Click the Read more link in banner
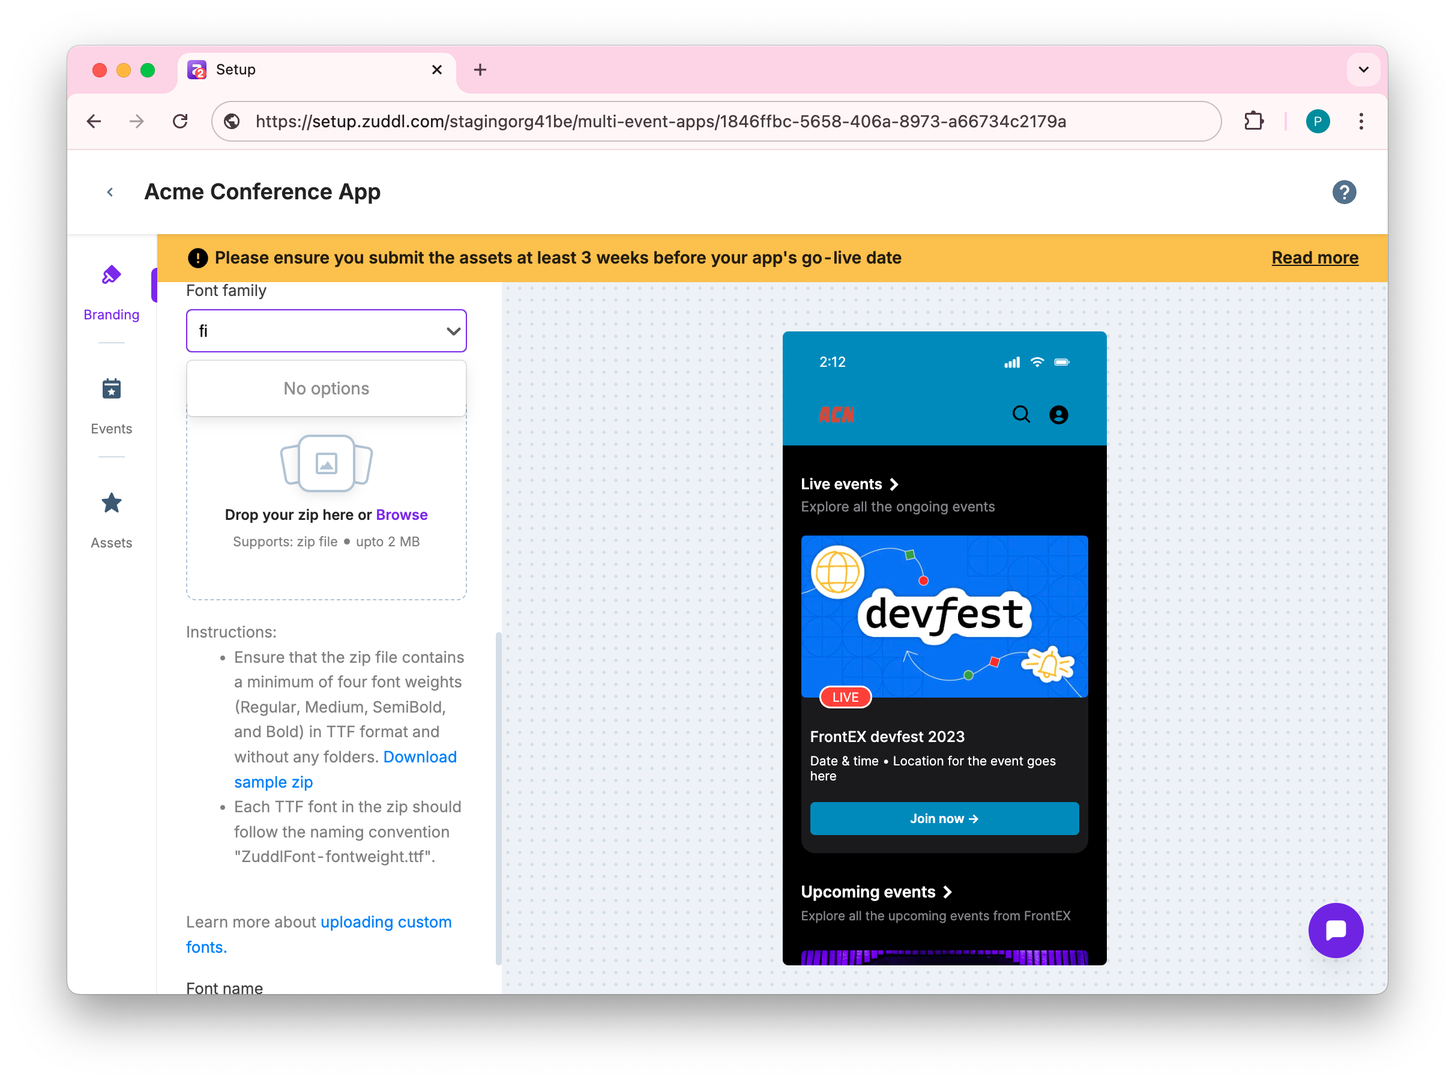1455x1083 pixels. pyautogui.click(x=1314, y=258)
